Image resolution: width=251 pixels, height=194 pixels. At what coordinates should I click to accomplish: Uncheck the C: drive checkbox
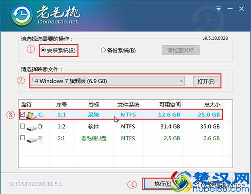[23, 114]
